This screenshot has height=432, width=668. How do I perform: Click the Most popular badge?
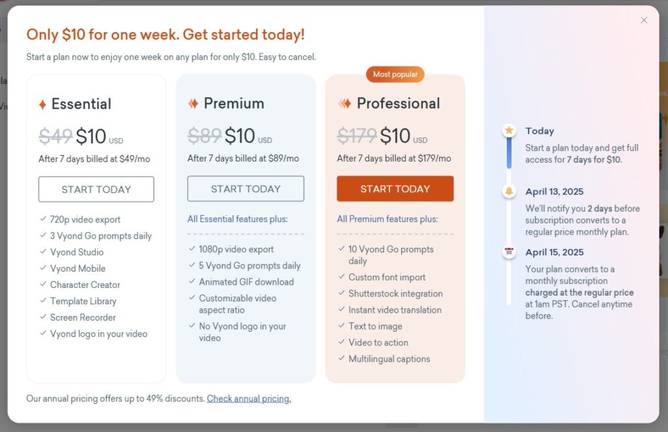(x=395, y=74)
